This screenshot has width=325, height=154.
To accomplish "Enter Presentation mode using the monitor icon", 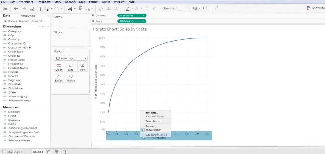I will 205,8.
